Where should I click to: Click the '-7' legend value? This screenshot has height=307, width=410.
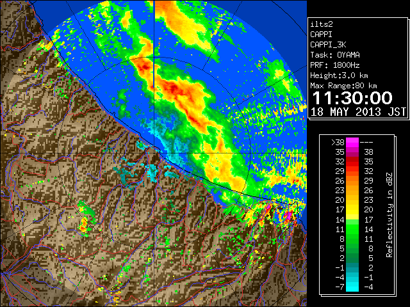point(340,287)
